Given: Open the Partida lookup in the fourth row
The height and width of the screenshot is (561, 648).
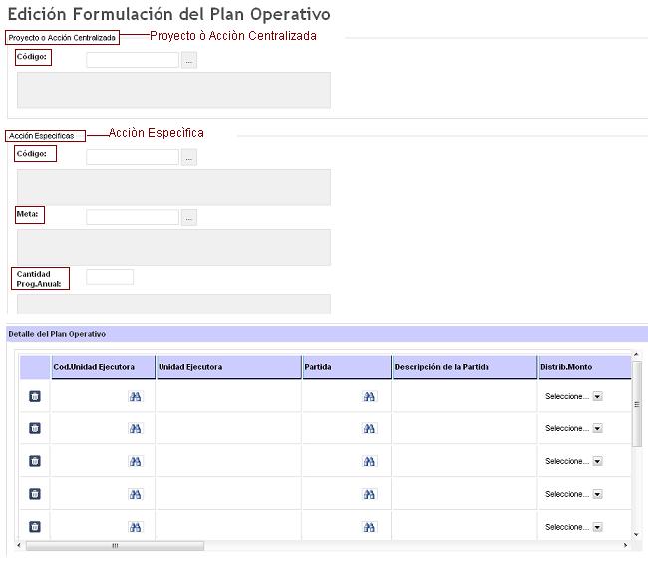Looking at the screenshot, I should [369, 494].
